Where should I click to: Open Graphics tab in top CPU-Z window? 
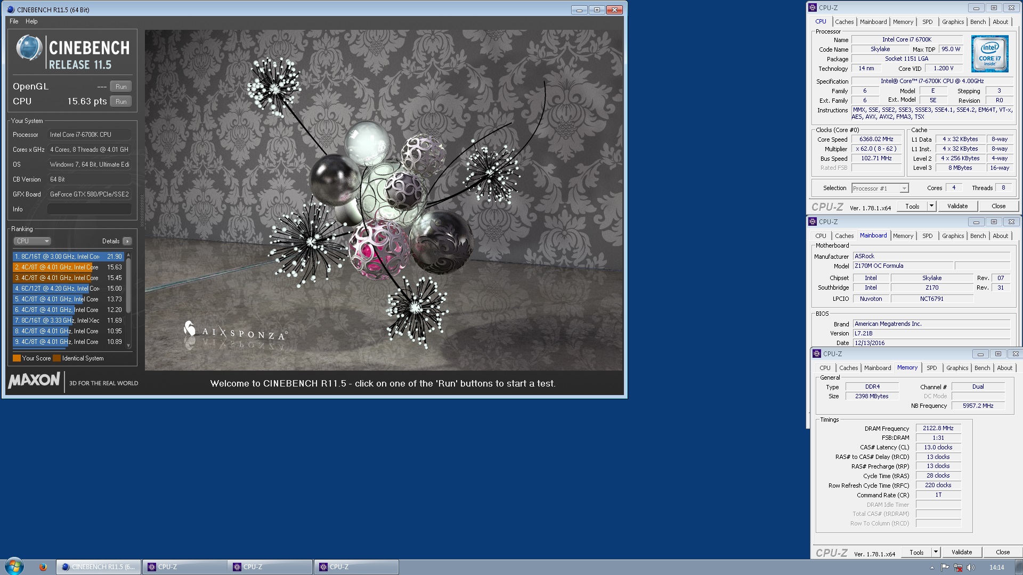pyautogui.click(x=953, y=22)
